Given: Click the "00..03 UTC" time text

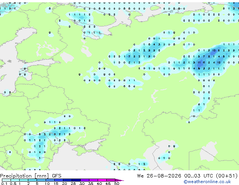Looking at the screenshot, I should pos(198,176).
